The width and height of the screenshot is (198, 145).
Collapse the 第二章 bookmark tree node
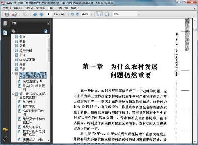coord(13,94)
